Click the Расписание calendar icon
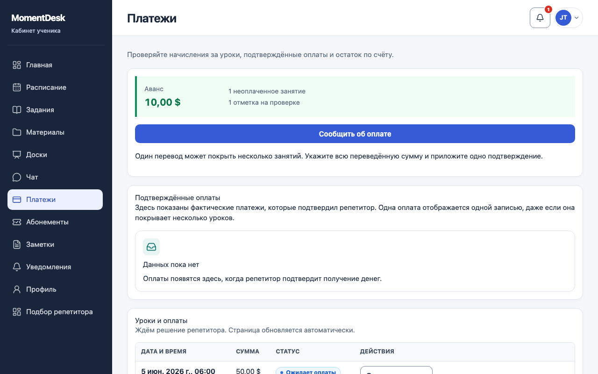This screenshot has height=374, width=598. pyautogui.click(x=17, y=87)
